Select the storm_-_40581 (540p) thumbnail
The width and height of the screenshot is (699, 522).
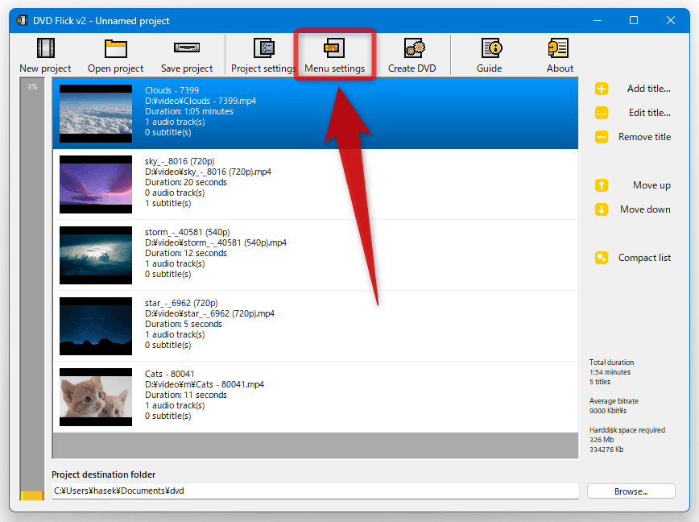[x=96, y=255]
